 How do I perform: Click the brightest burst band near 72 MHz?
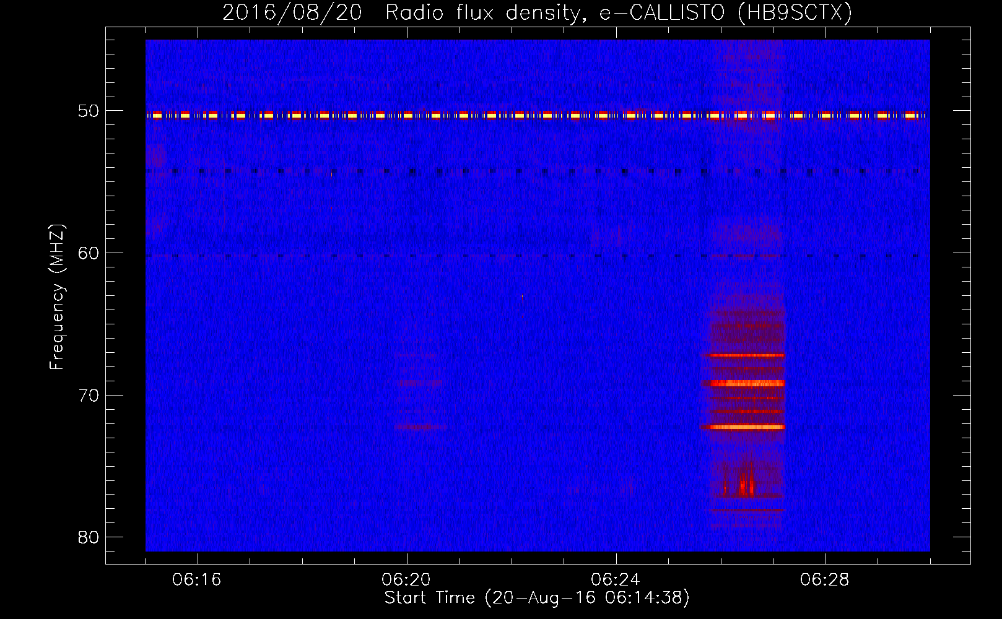coord(743,427)
